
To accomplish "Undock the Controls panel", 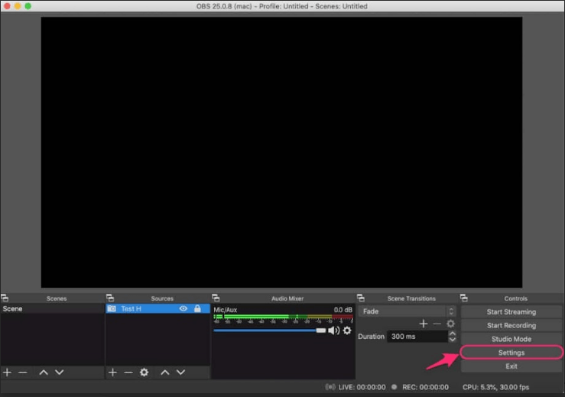I will point(464,298).
